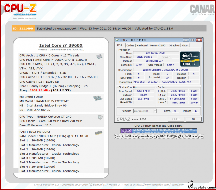
Task: Click the RAM stick icon beside RAM row
Action: pyautogui.click(x=98, y=133)
